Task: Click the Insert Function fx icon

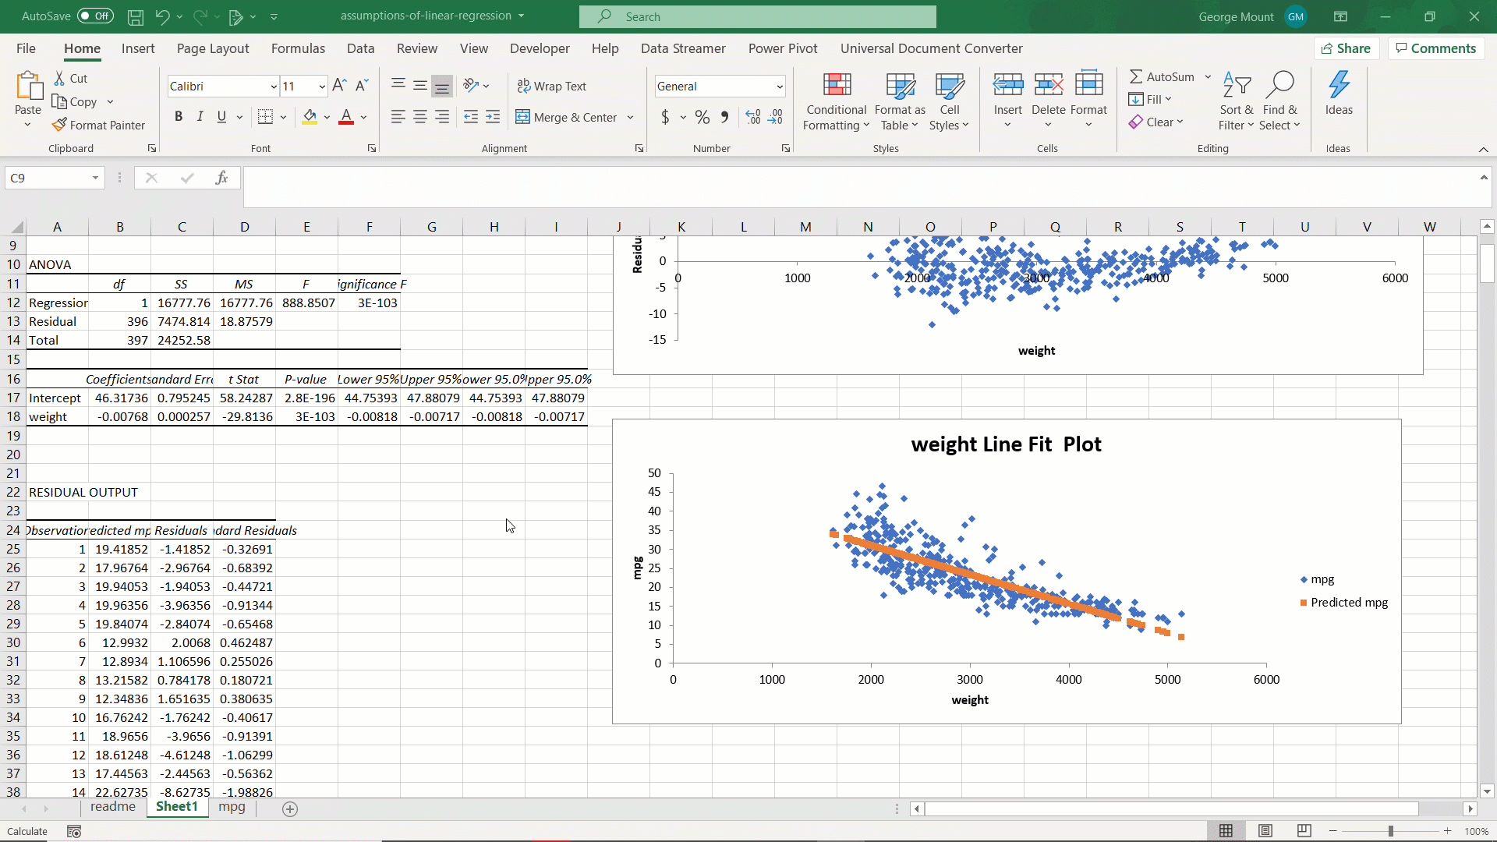Action: pos(222,178)
